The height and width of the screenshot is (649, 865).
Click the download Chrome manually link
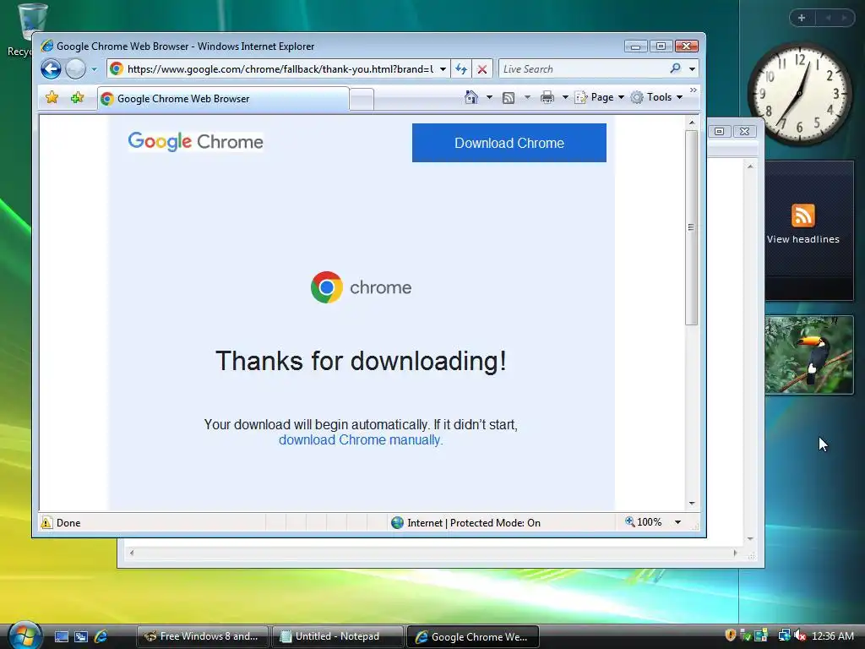click(x=361, y=439)
